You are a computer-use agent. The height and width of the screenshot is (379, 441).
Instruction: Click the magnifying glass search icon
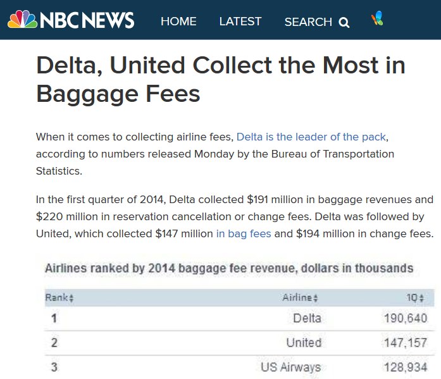point(344,23)
